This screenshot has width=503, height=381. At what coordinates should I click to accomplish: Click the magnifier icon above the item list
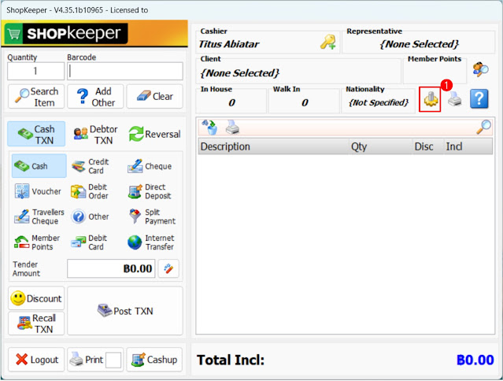point(483,127)
